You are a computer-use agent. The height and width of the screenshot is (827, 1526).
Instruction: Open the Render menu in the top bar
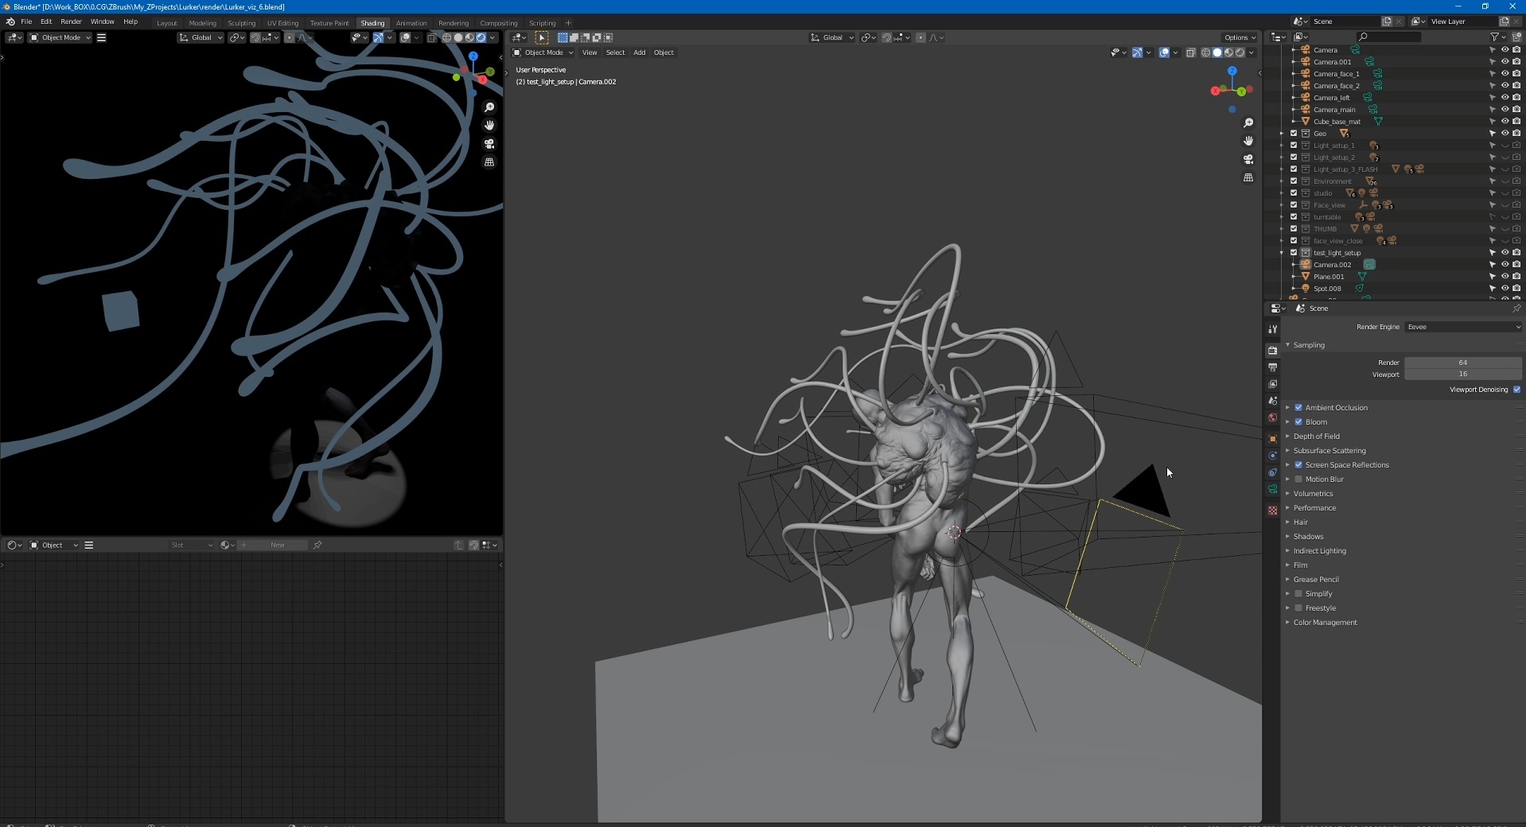[x=71, y=21]
